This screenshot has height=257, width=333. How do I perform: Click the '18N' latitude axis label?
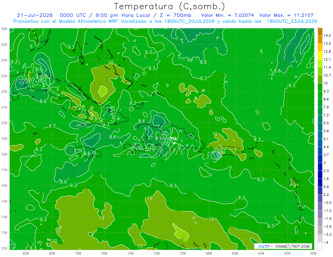pos(4,154)
